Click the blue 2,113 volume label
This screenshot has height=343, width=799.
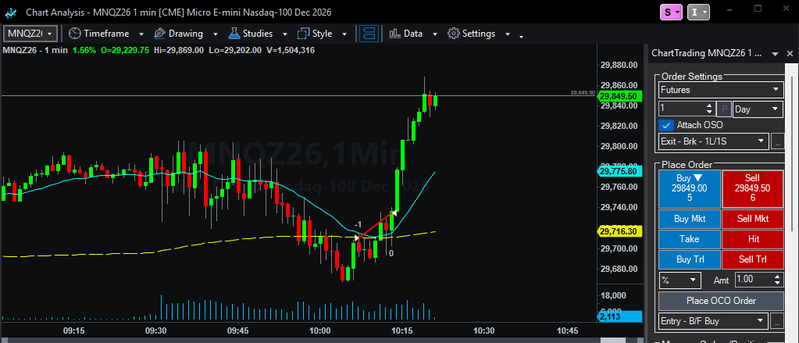coord(618,317)
